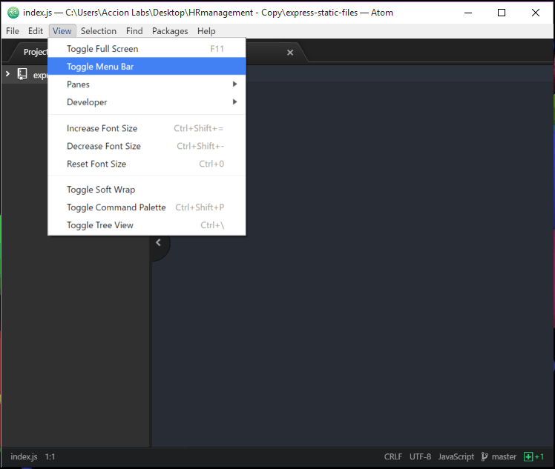The height and width of the screenshot is (469, 555).
Task: Expand the project folder chevron in tree
Action: click(7, 74)
